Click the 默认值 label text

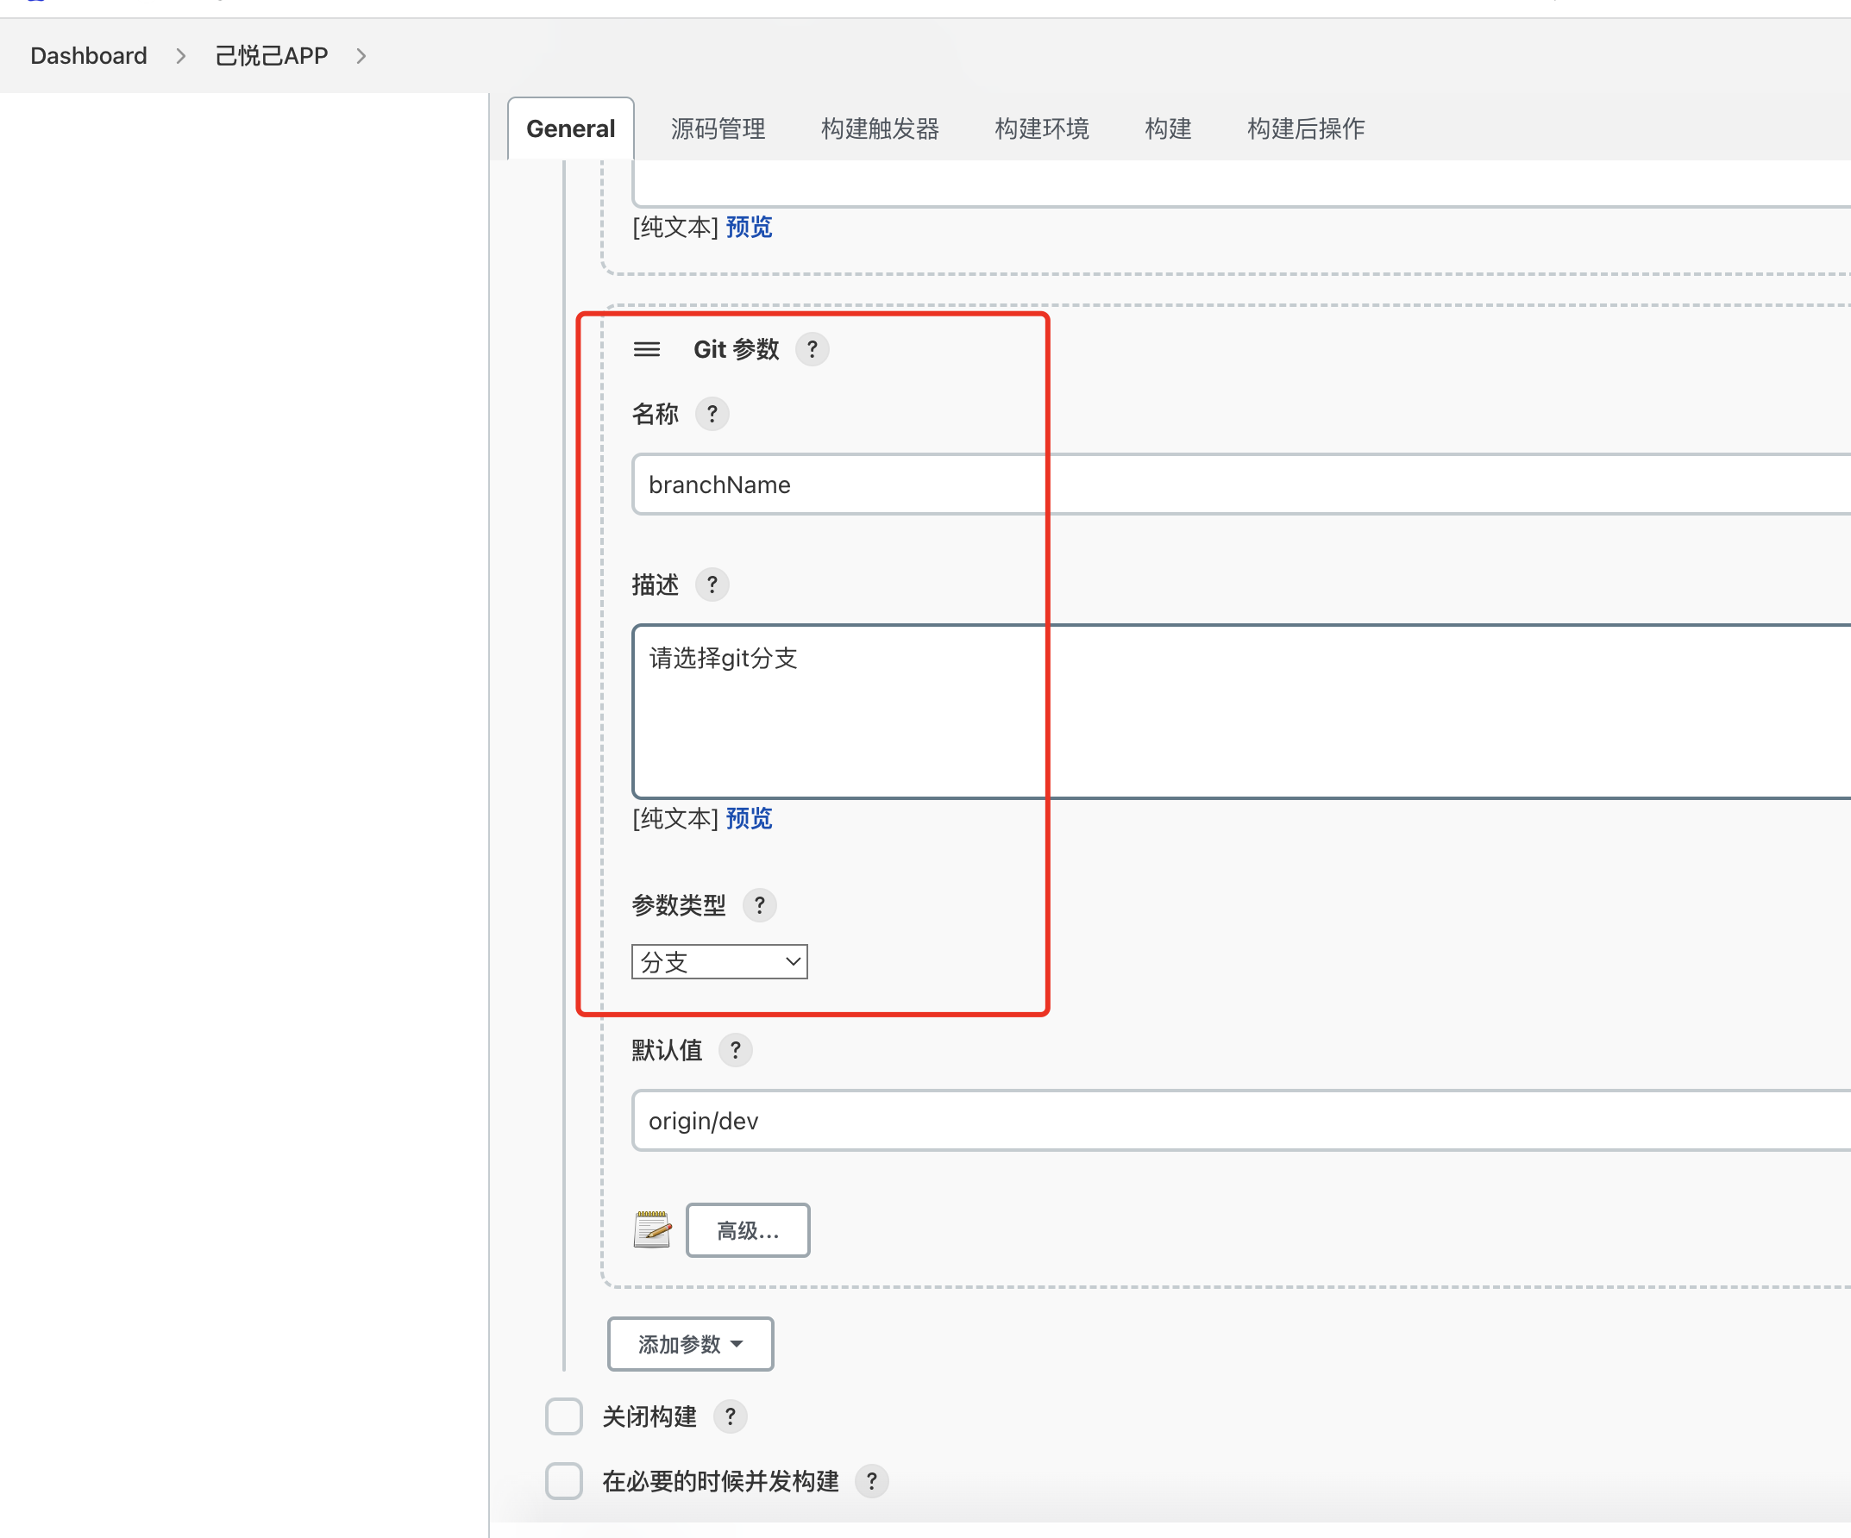667,1050
